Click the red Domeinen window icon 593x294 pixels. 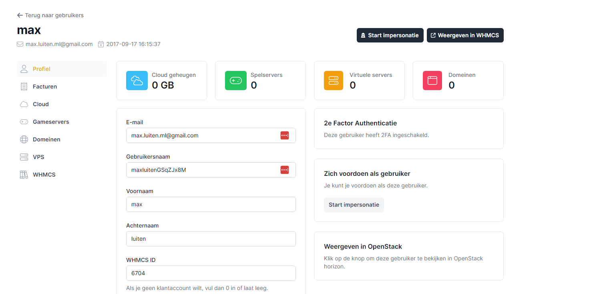[x=432, y=81]
